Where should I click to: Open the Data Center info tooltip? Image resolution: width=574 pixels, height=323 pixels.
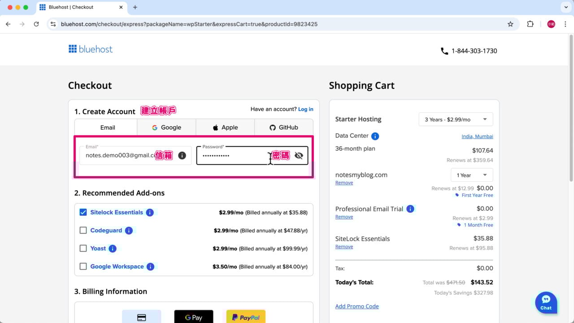(x=375, y=135)
